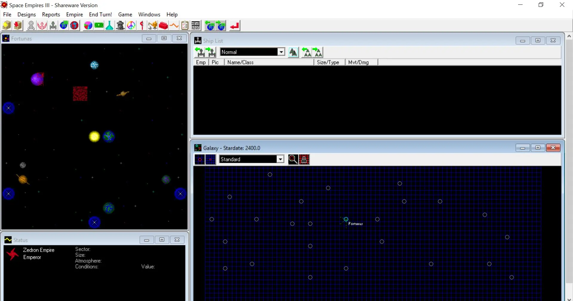The image size is (573, 301).
Task: Minimize the Galaxy window
Action: pyautogui.click(x=523, y=148)
